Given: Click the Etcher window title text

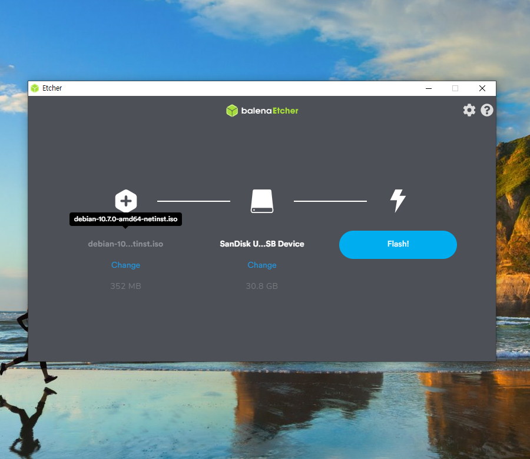Looking at the screenshot, I should (x=52, y=88).
